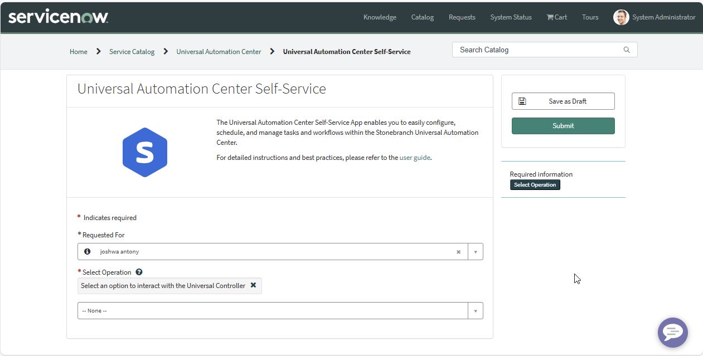
Task: Click the System Administrator avatar picture
Action: 621,17
